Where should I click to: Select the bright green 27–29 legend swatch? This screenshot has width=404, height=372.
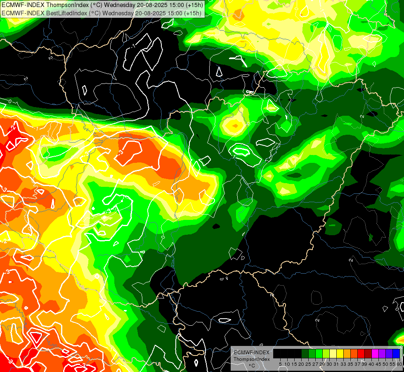point(319,353)
